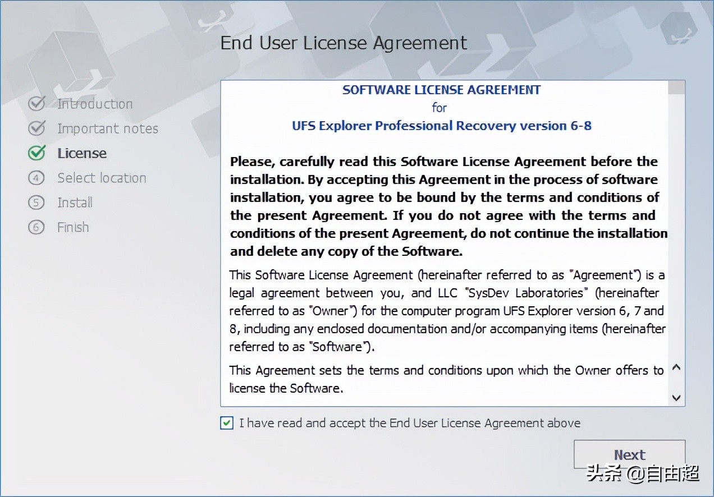Select the Finish step label
The height and width of the screenshot is (497, 714).
coord(73,227)
